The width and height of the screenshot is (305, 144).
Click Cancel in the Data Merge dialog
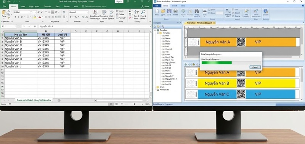click(255, 67)
